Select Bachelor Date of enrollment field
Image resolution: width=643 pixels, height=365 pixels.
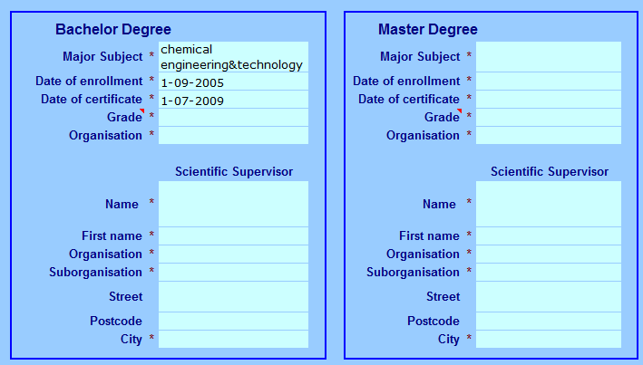click(233, 82)
